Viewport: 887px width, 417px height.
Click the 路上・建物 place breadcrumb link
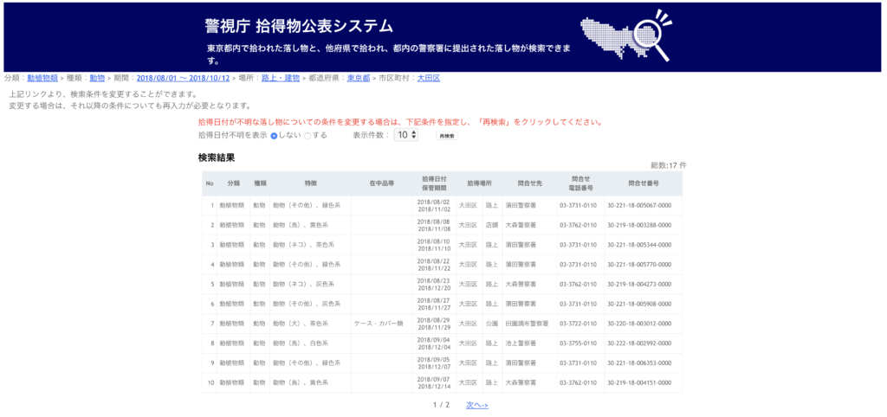[281, 78]
